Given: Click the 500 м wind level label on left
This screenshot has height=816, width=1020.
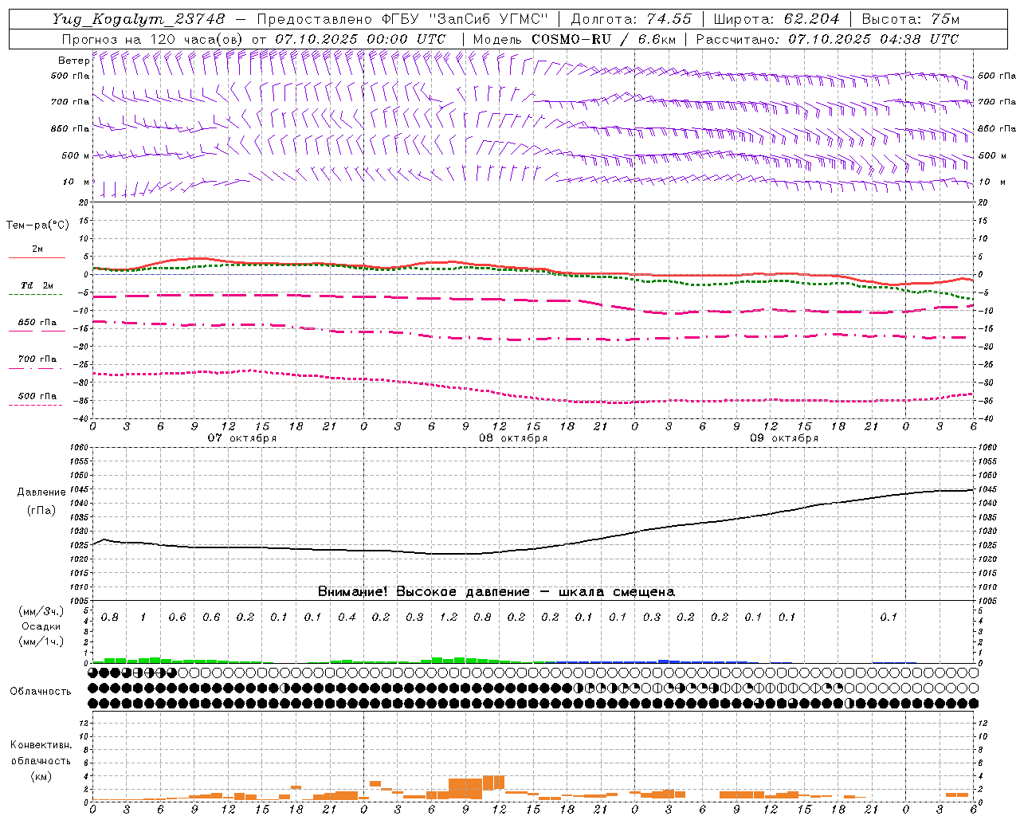Looking at the screenshot, I should [76, 155].
